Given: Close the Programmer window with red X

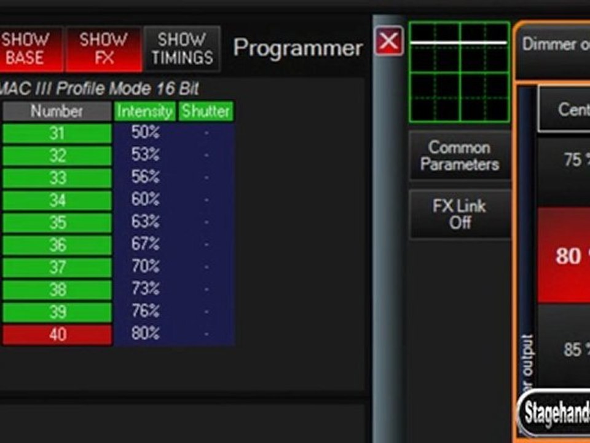Looking at the screenshot, I should [x=388, y=41].
